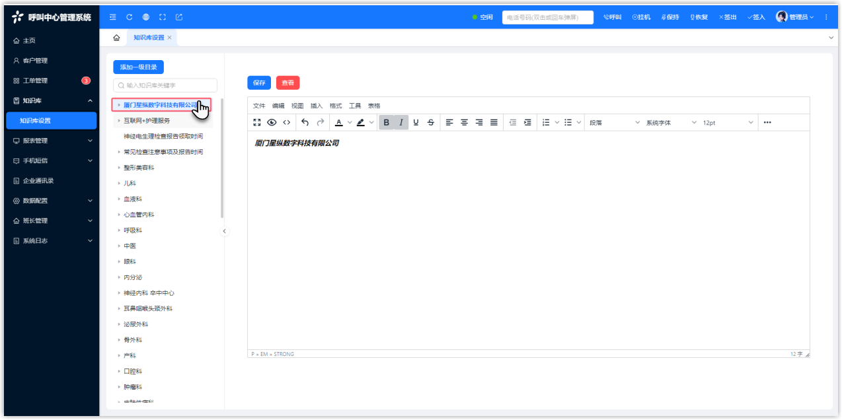Click the 添加一级目录 button
The image size is (842, 420).
[x=138, y=67]
